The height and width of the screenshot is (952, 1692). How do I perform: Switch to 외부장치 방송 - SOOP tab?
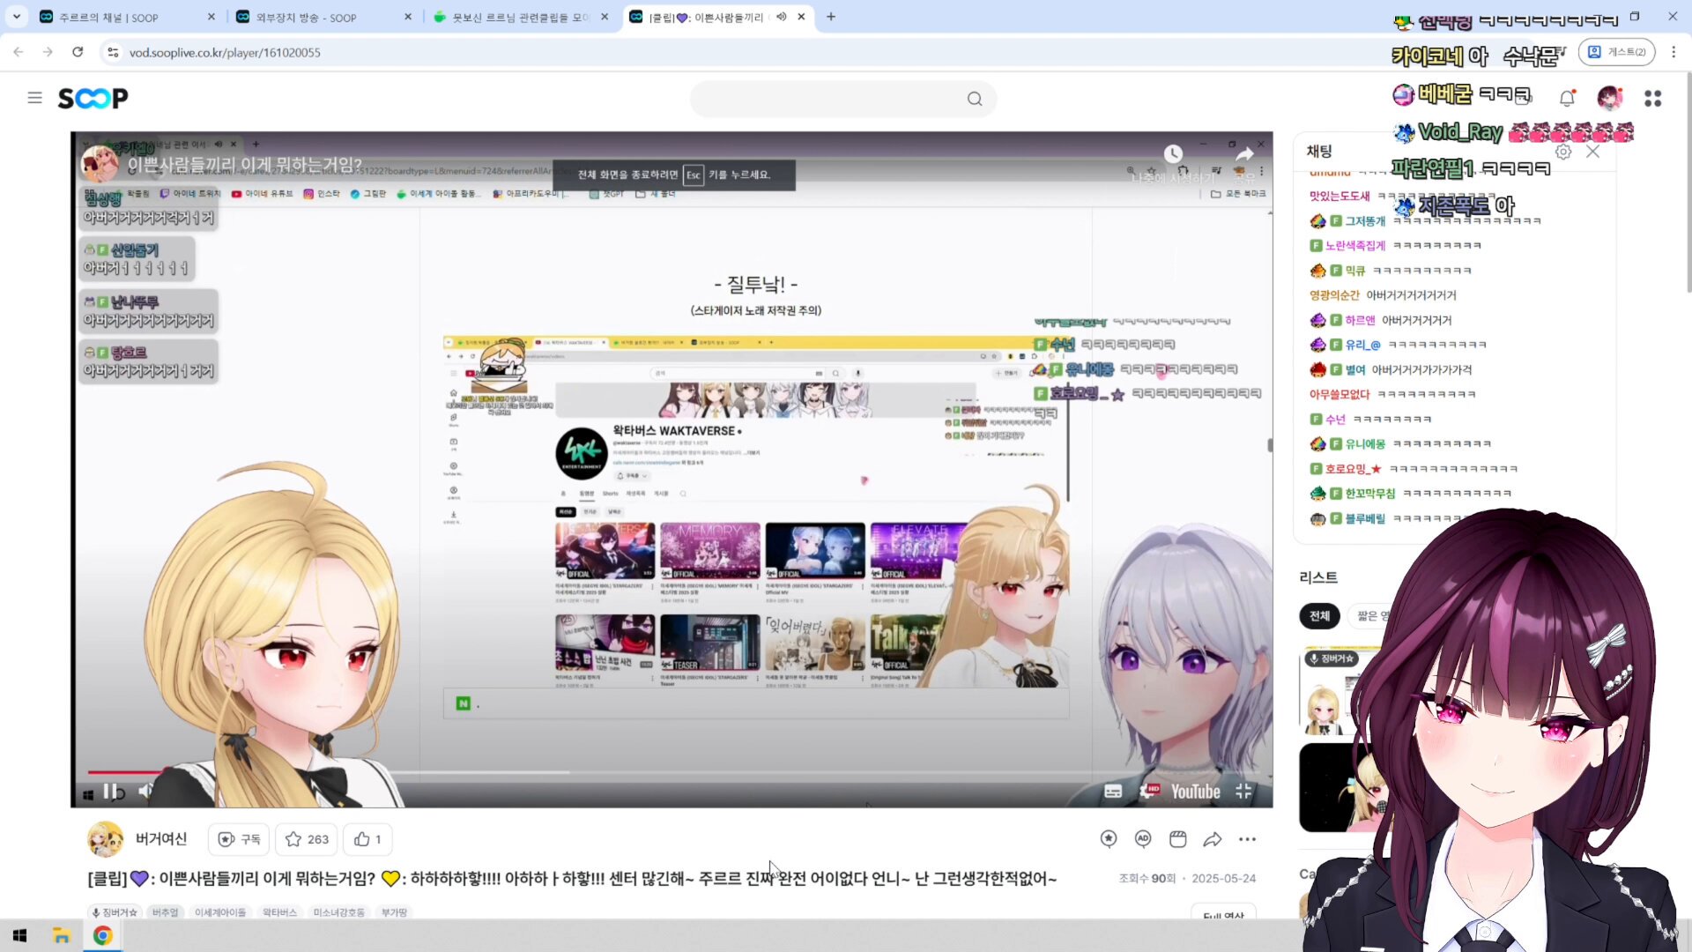coord(306,17)
